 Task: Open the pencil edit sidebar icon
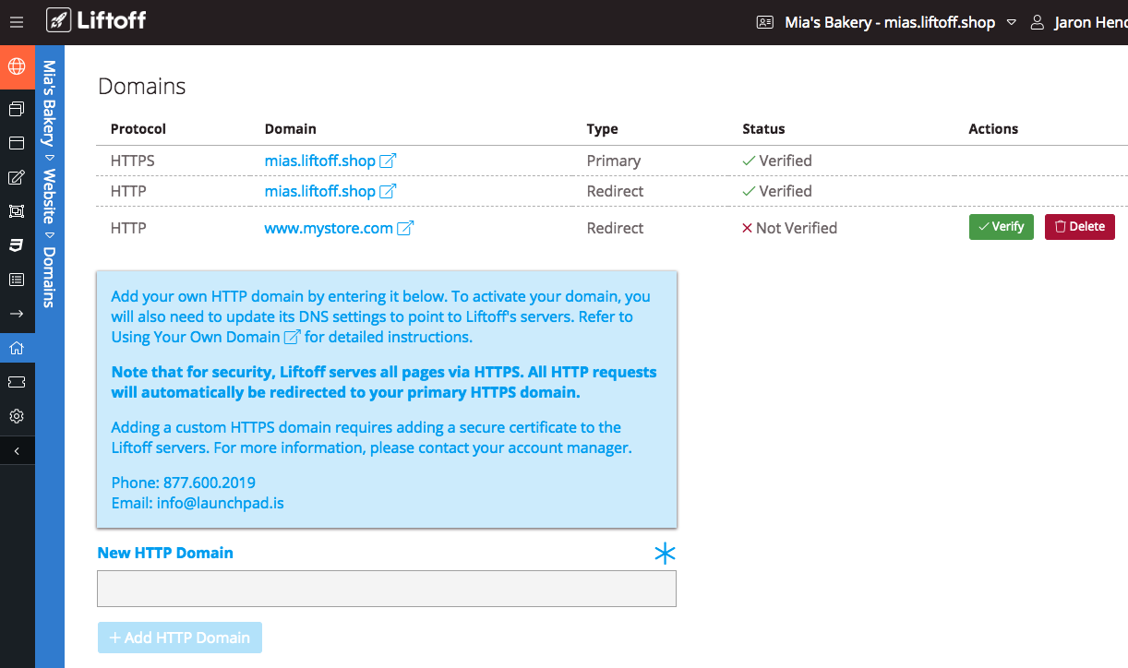tap(17, 177)
